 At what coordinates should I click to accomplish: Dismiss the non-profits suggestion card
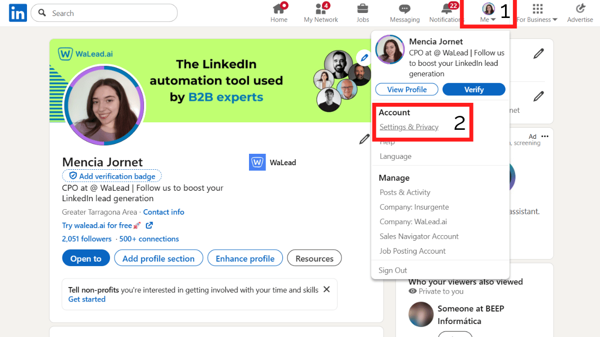point(326,289)
